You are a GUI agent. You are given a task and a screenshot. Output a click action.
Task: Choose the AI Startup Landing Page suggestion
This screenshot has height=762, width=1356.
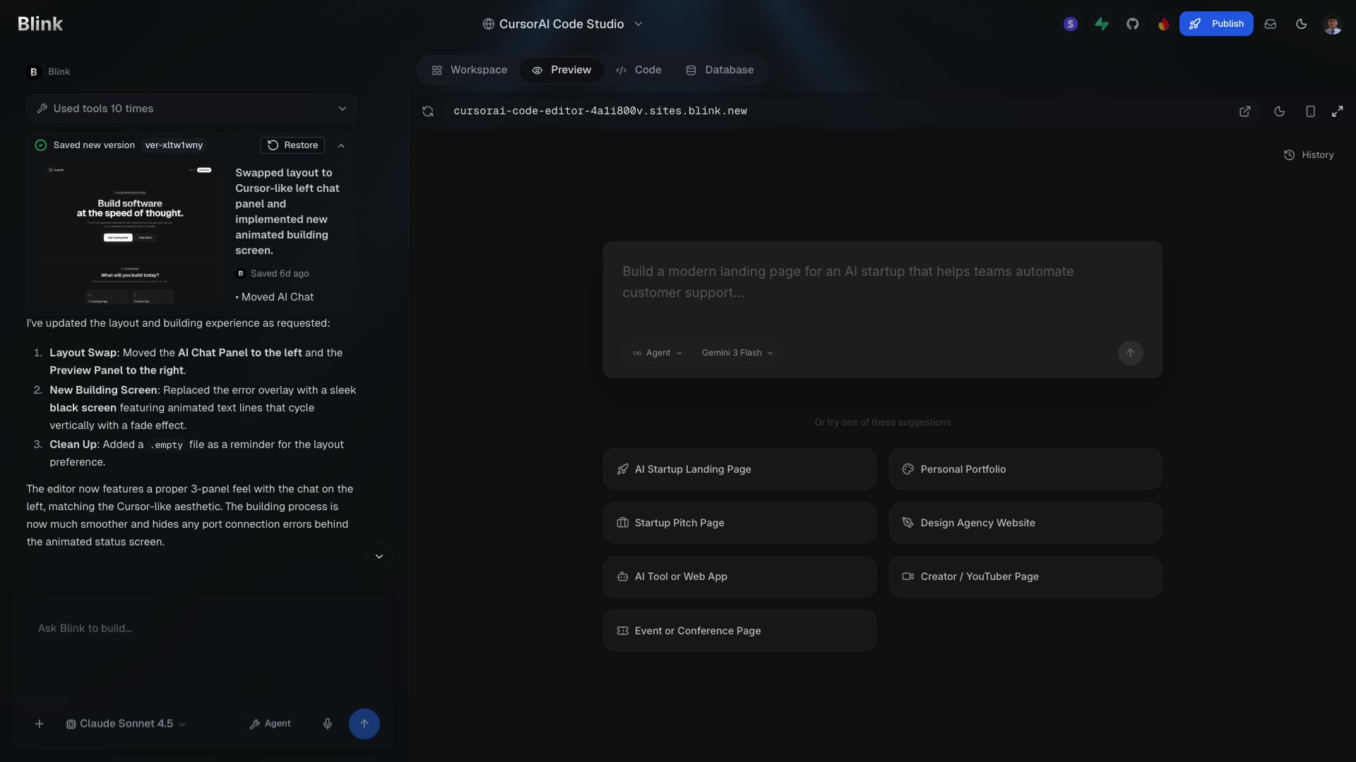(x=739, y=469)
